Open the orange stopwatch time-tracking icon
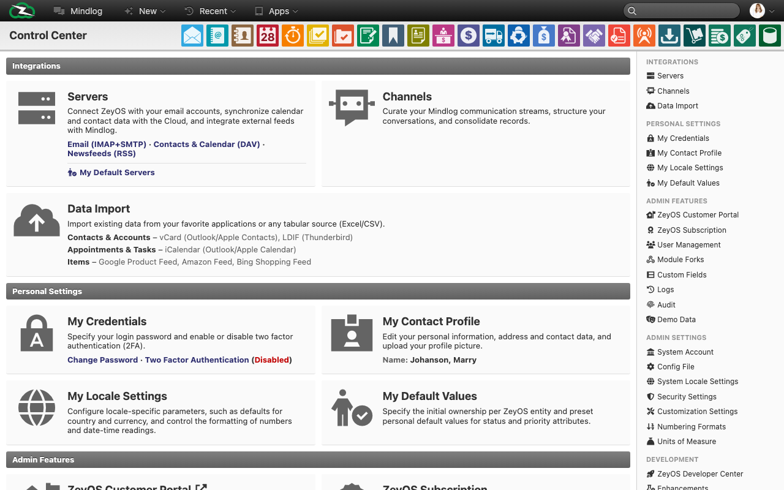784x490 pixels. pos(293,36)
